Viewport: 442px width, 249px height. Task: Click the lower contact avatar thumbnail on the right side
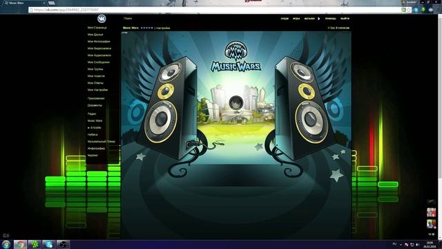click(x=431, y=224)
